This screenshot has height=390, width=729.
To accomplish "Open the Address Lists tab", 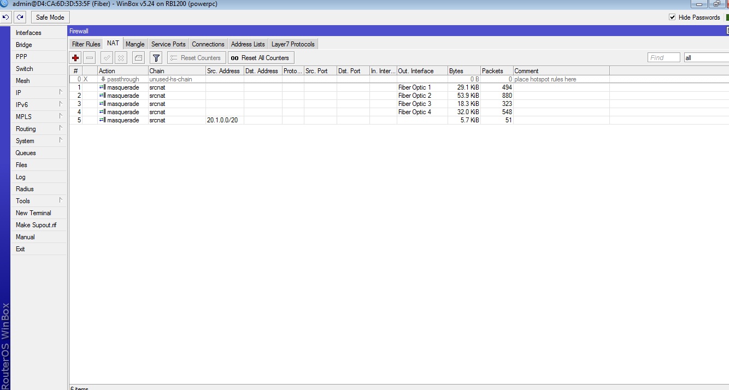I will tap(248, 44).
